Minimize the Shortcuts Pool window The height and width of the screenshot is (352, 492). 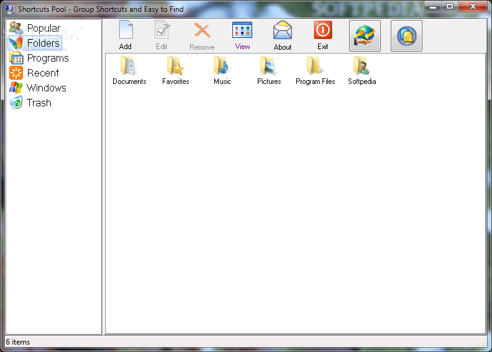(x=433, y=6)
